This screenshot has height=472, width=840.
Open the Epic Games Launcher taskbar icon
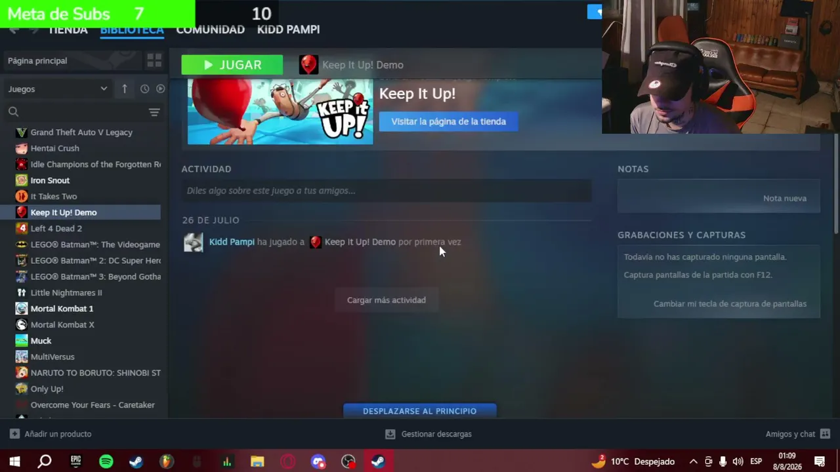click(75, 462)
